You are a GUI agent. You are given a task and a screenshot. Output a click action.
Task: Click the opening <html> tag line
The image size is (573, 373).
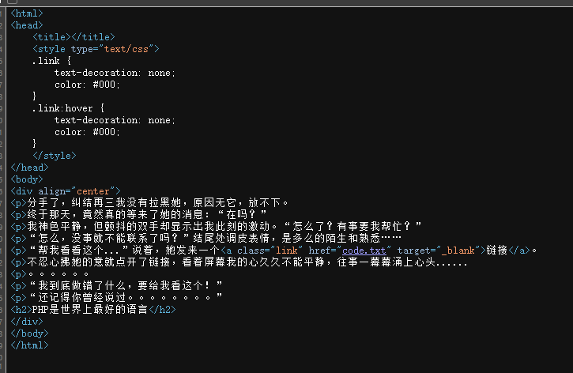[27, 13]
